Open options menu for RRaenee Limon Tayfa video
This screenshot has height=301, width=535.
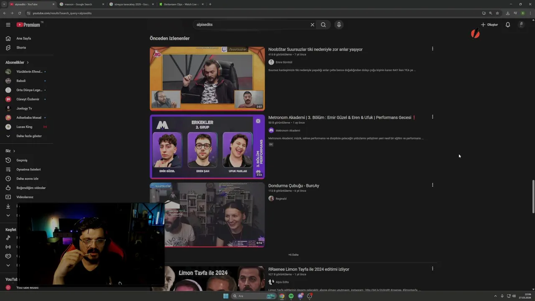(x=433, y=268)
